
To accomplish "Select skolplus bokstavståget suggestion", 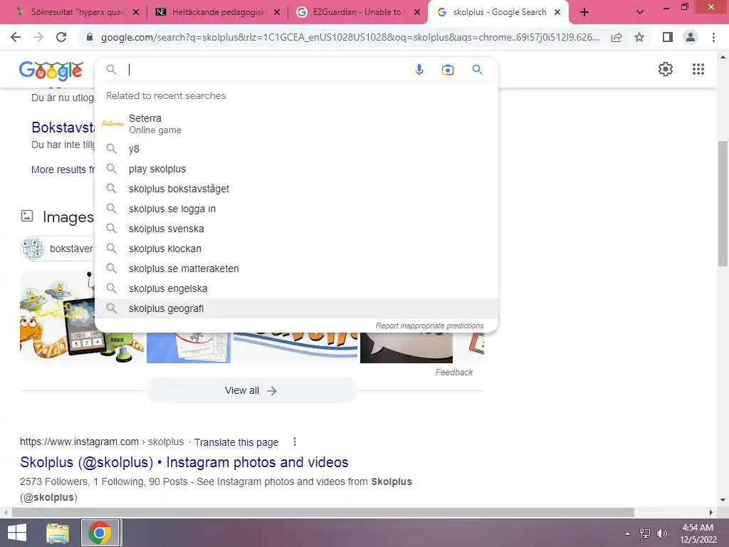I will 297,189.
